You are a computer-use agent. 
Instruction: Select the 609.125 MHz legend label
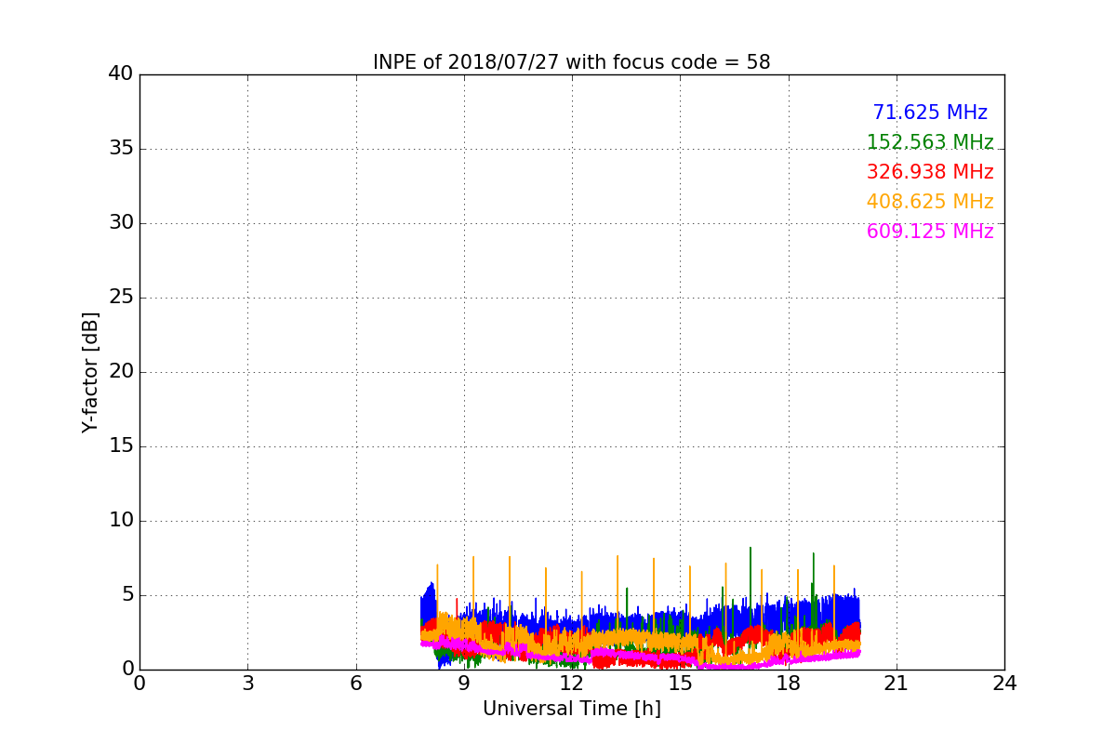pyautogui.click(x=930, y=232)
